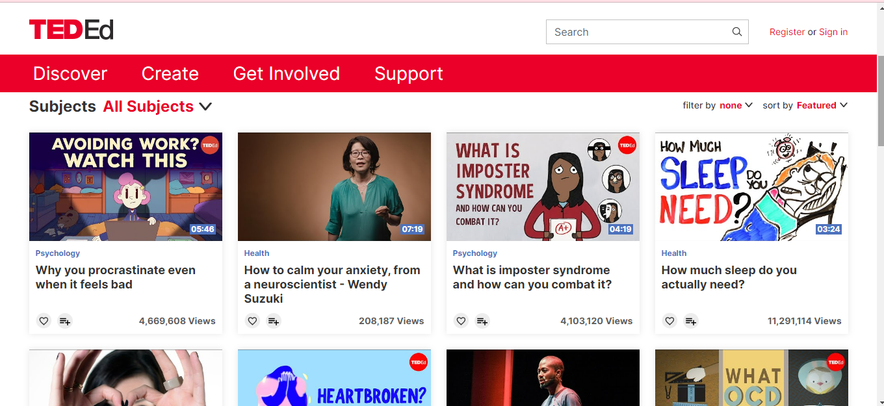Image resolution: width=884 pixels, height=406 pixels.
Task: Add imposter syndrome video to a playlist
Action: [x=482, y=321]
